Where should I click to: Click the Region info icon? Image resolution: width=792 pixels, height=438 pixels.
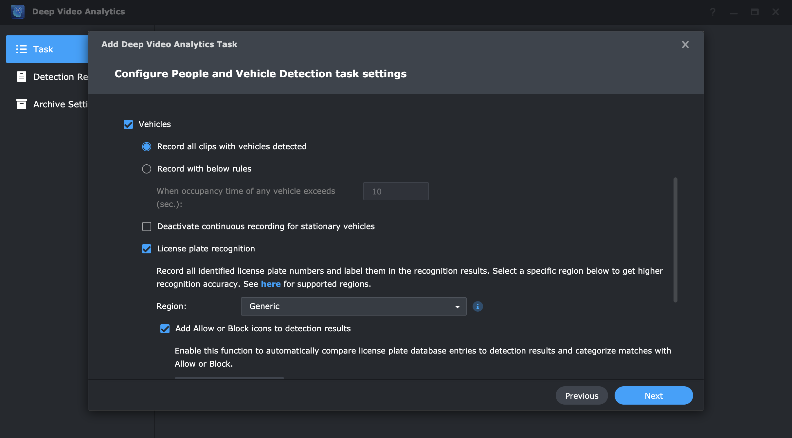pyautogui.click(x=478, y=306)
